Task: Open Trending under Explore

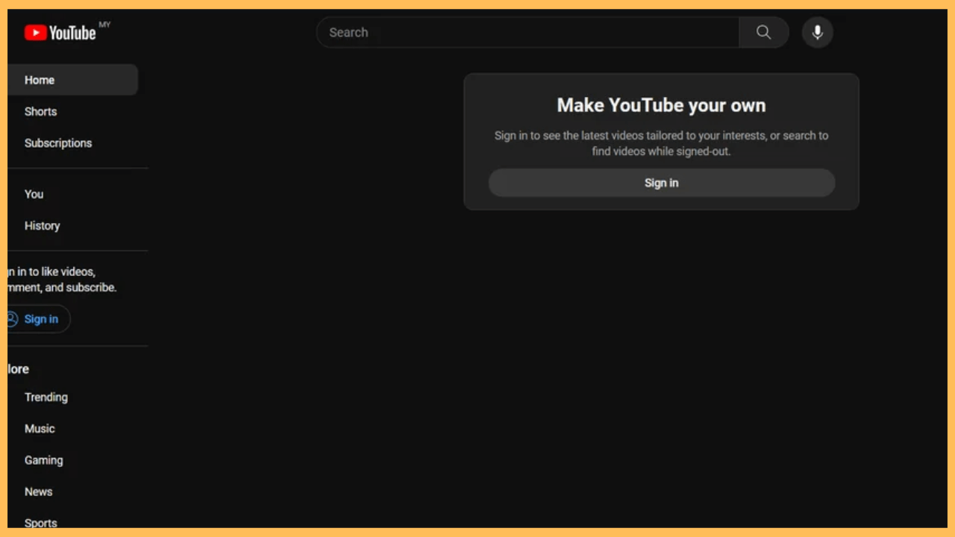Action: click(46, 397)
